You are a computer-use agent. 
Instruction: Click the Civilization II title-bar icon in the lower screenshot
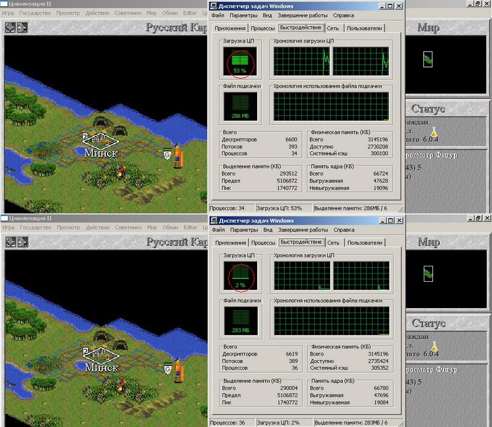coord(4,218)
